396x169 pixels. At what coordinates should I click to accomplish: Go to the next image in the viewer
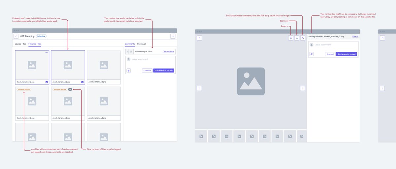303,88
